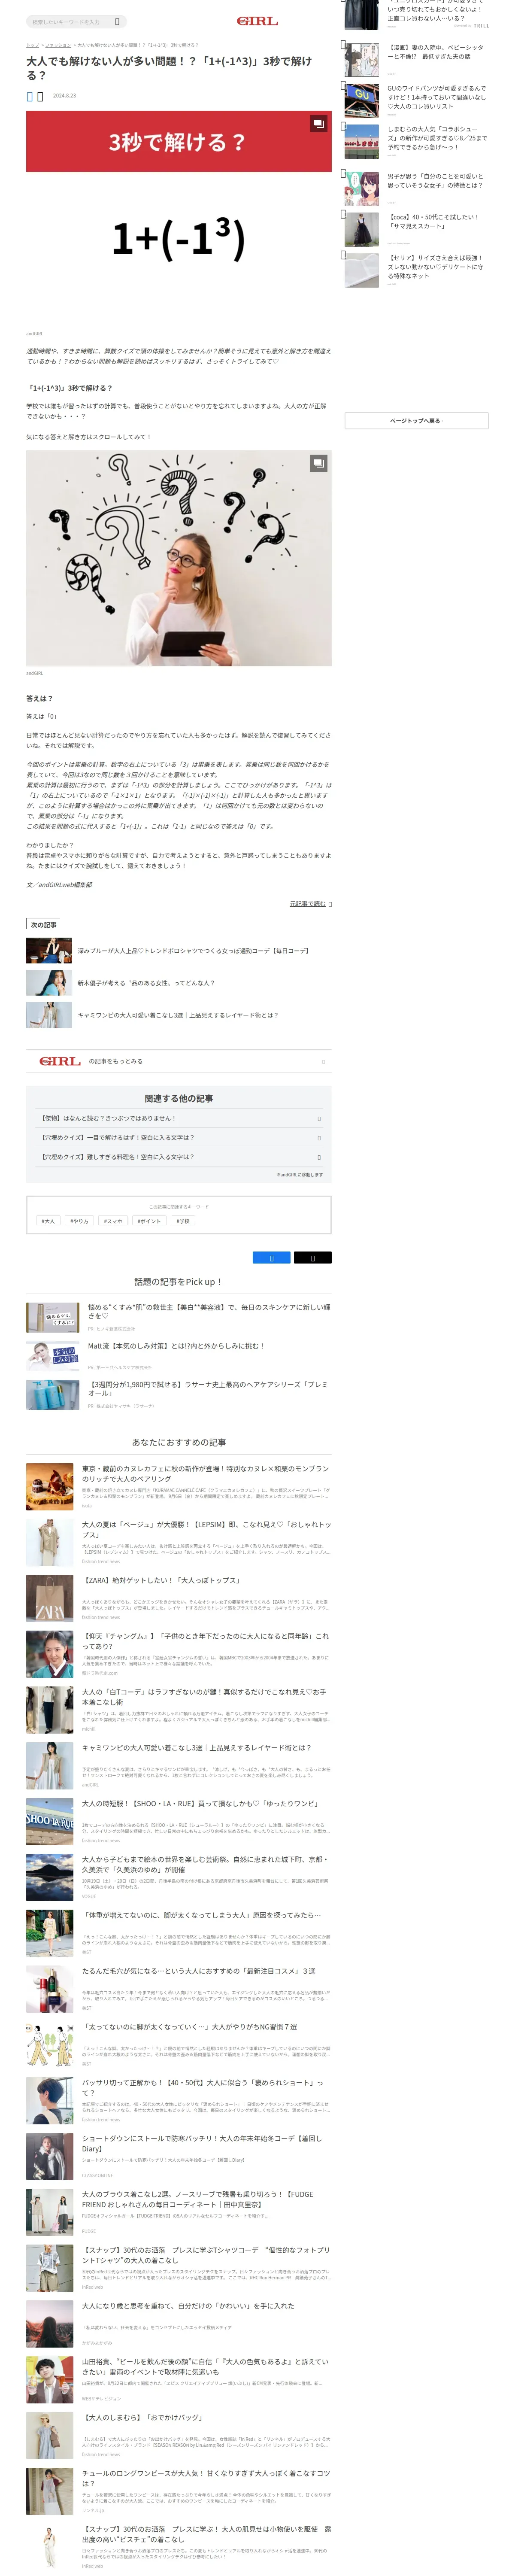Open PR article Matt流 本気のしみ対策

pos(176,1346)
